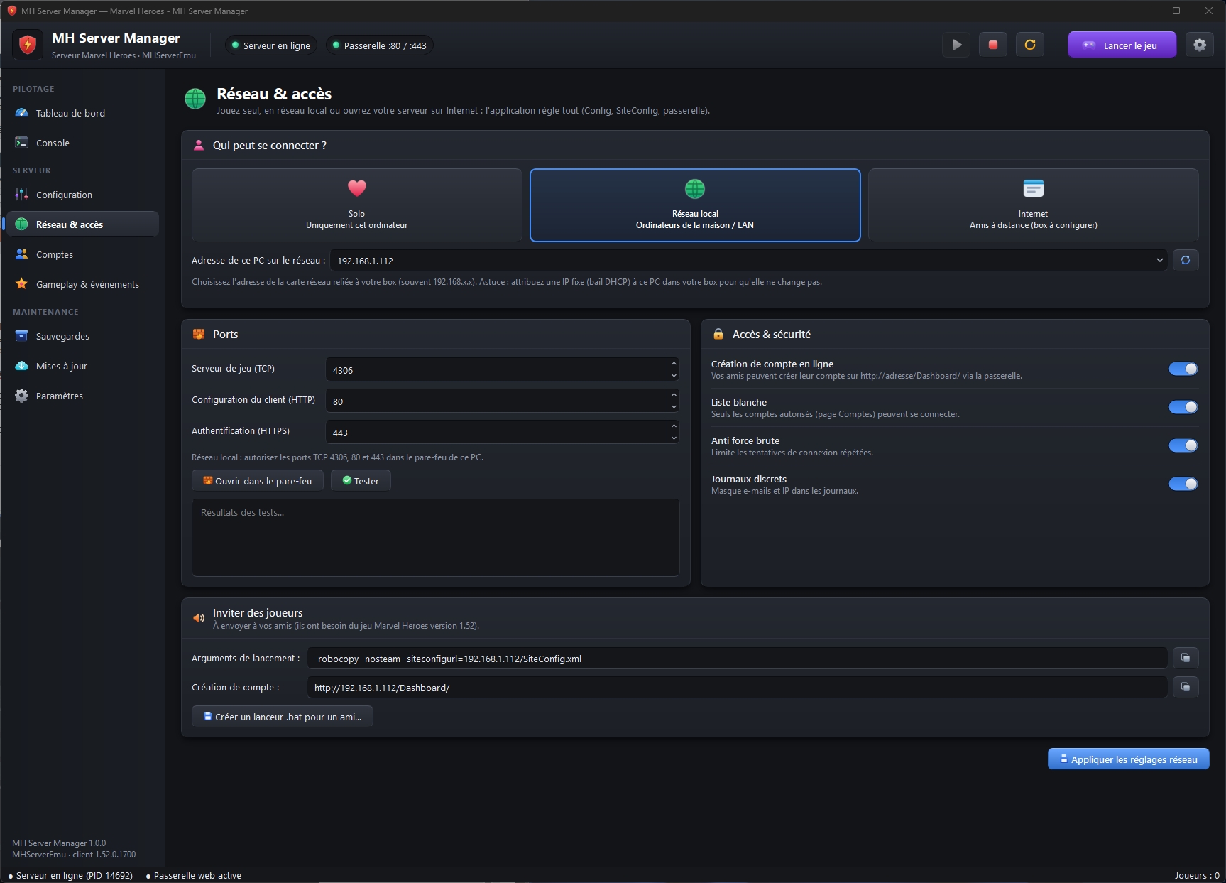Increase the Authentification HTTPS port

coord(674,426)
